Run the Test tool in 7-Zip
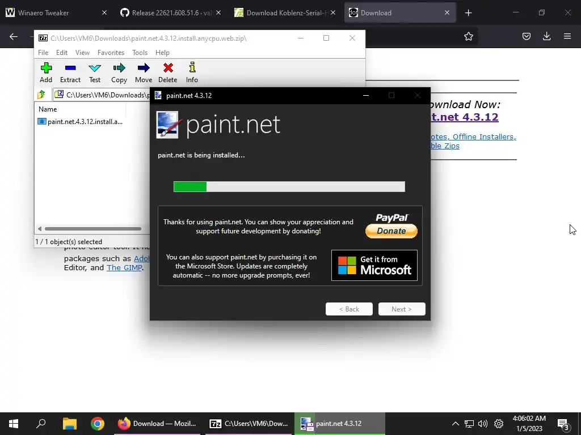The width and height of the screenshot is (581, 435). [x=95, y=68]
